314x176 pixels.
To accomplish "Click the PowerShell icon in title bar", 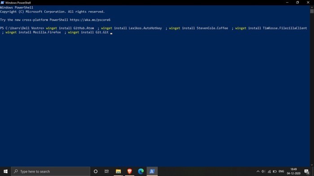I will (2, 3).
